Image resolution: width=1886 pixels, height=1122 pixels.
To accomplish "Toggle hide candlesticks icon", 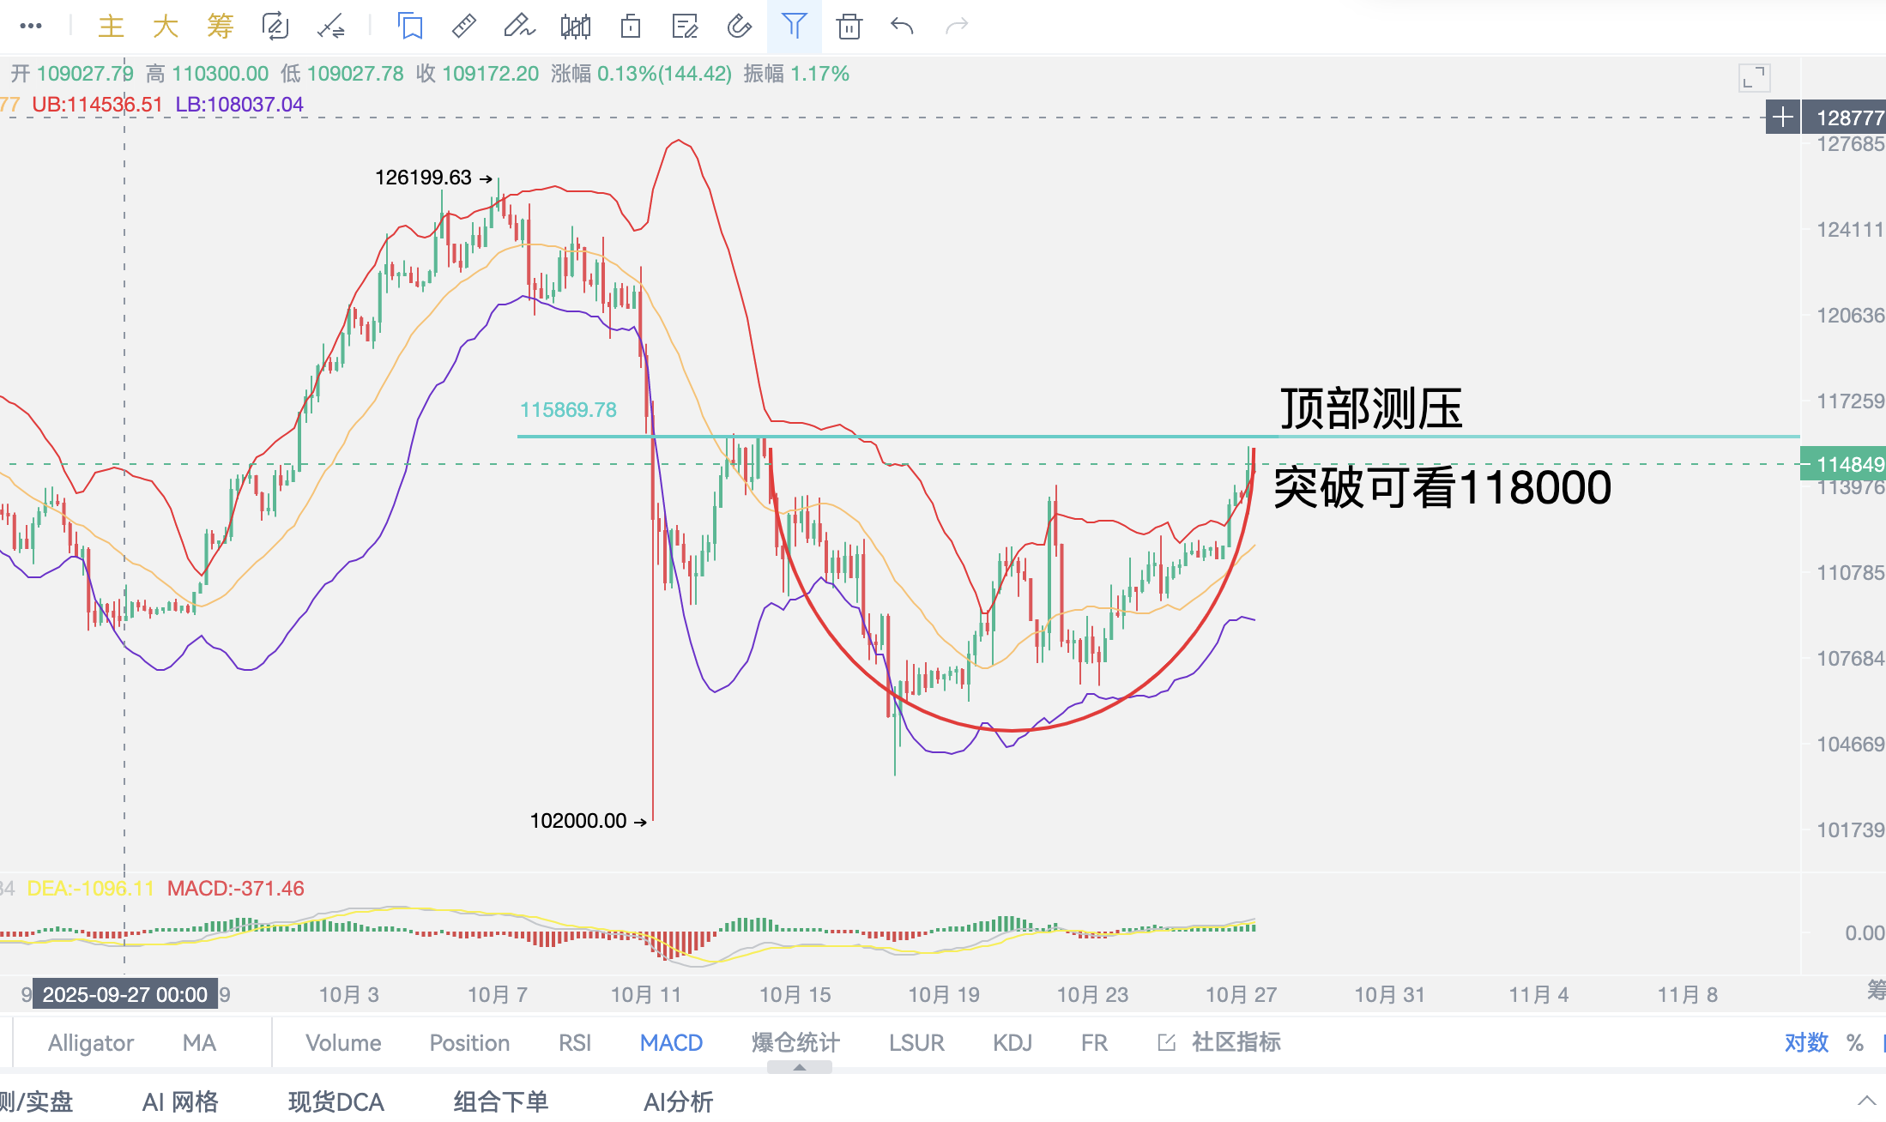I will 575,27.
